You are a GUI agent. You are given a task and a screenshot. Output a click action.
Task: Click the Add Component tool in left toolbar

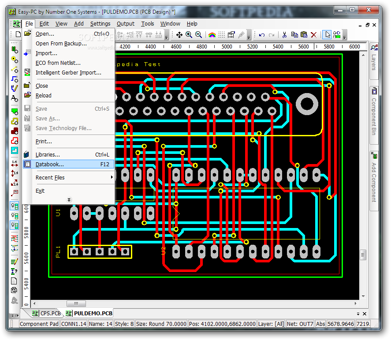(15, 49)
